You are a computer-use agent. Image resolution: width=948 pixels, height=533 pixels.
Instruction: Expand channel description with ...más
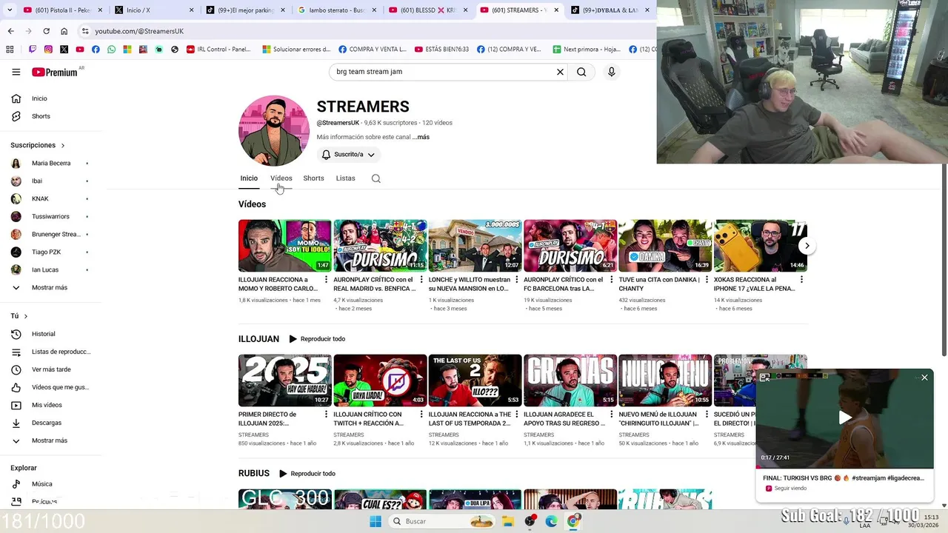tap(421, 137)
